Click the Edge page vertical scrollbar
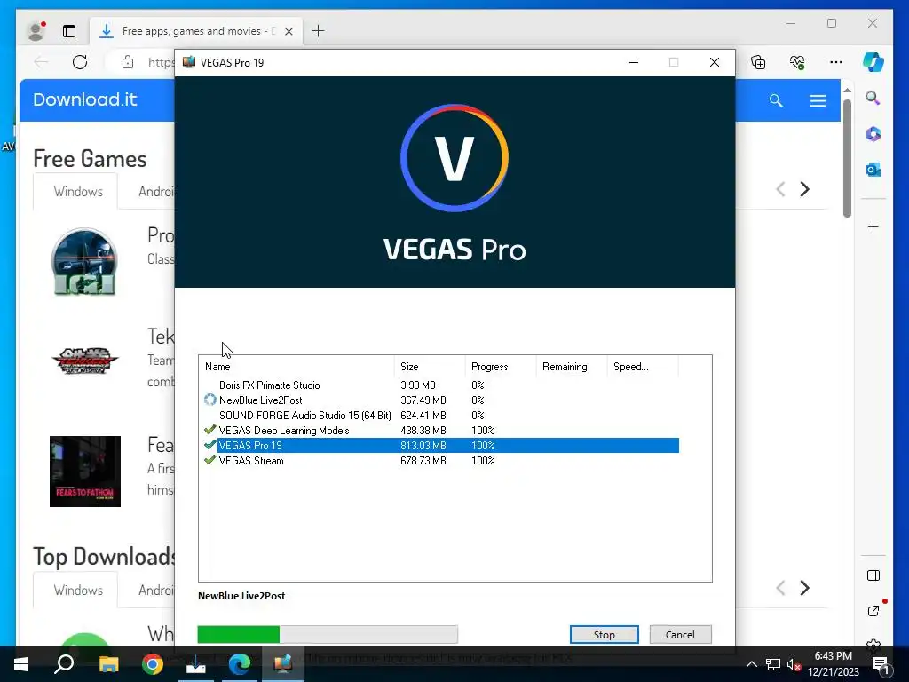This screenshot has height=682, width=909. coord(847,159)
